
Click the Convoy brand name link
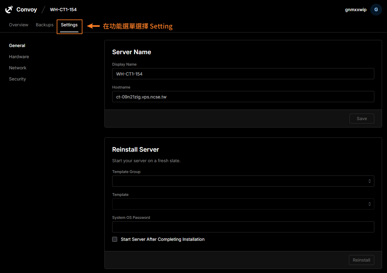pyautogui.click(x=27, y=10)
